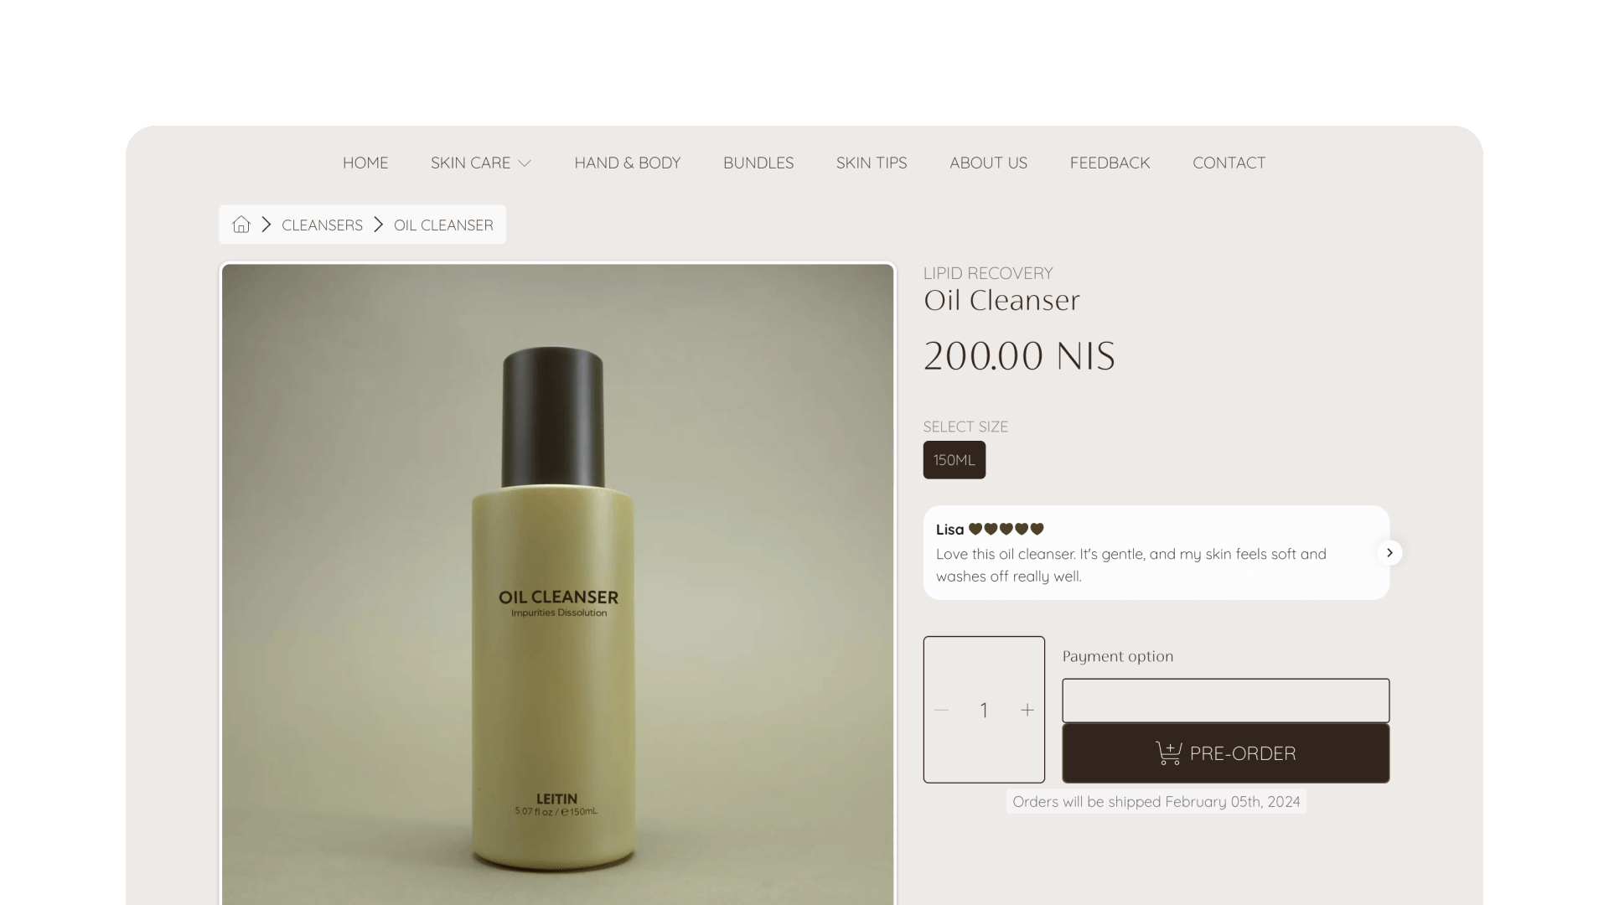Increase quantity with the plus icon
1609x905 pixels.
(1027, 710)
